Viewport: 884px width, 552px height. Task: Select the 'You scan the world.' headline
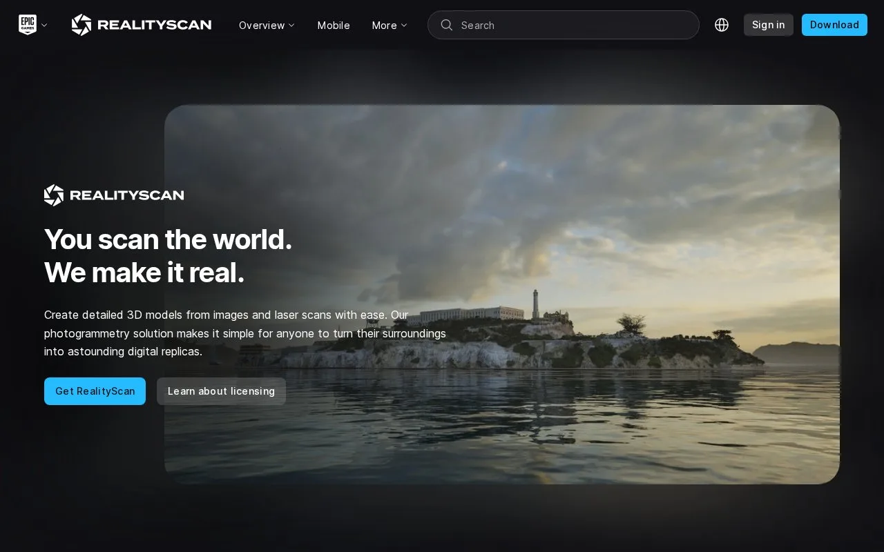[168, 239]
